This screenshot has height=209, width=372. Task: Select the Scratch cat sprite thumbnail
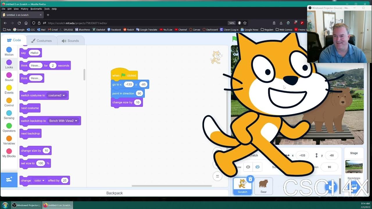pos(242,186)
